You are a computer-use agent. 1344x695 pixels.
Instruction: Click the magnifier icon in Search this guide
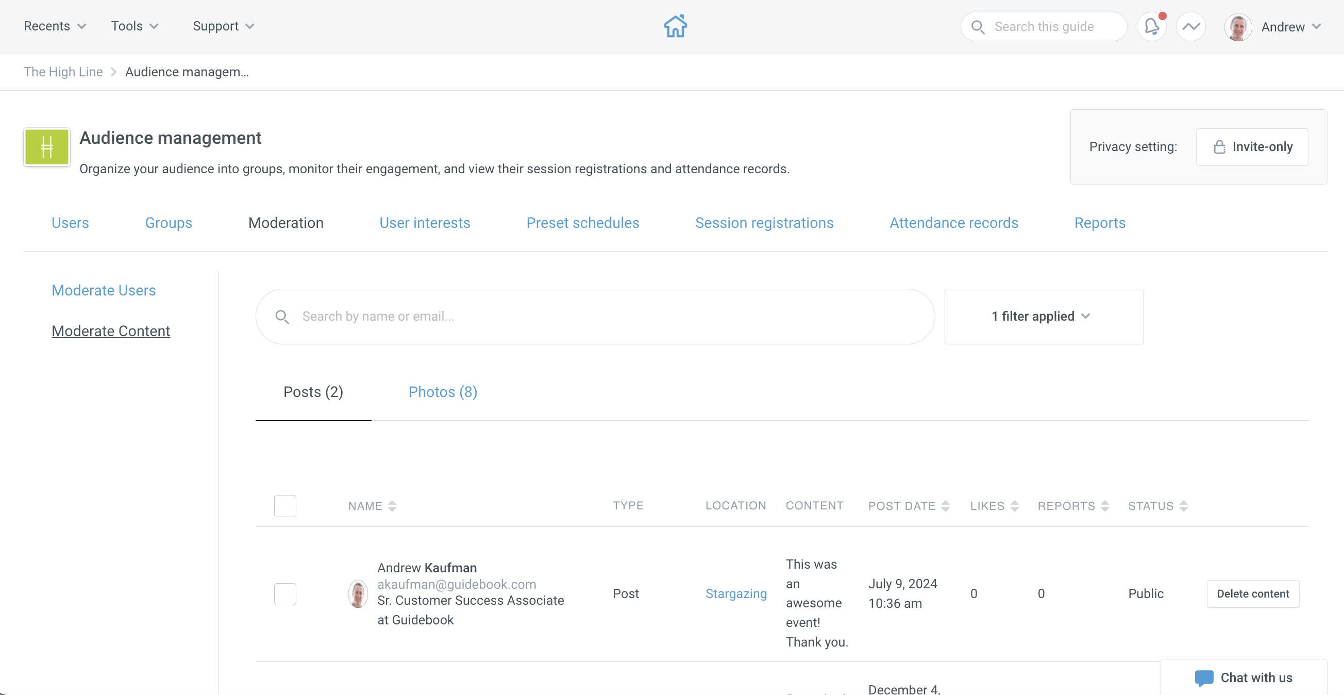click(x=978, y=26)
